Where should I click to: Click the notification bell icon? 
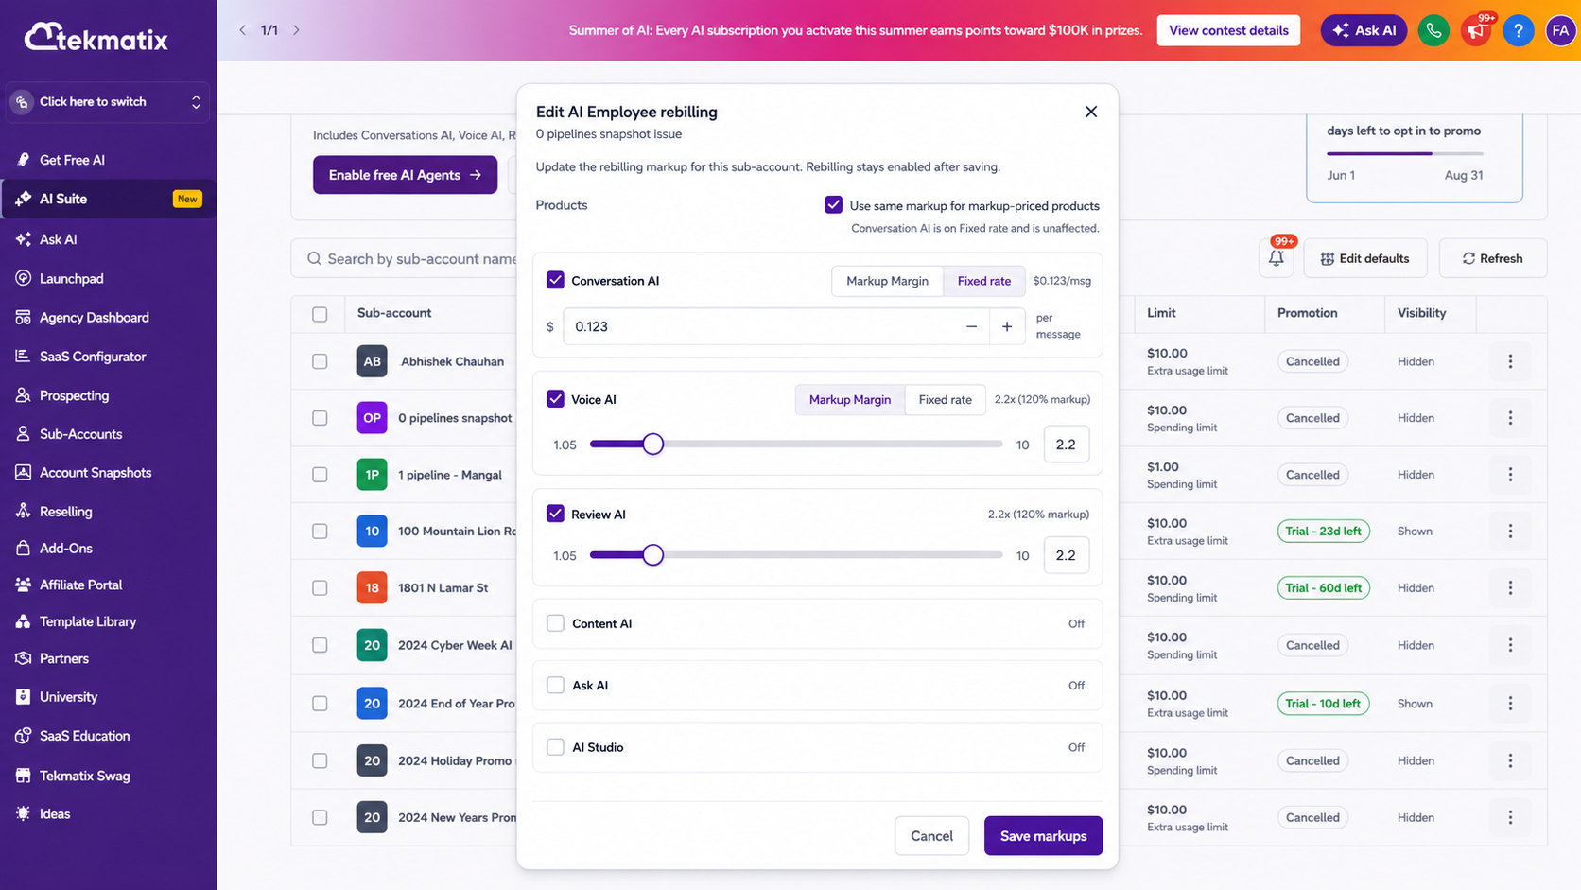click(1277, 258)
